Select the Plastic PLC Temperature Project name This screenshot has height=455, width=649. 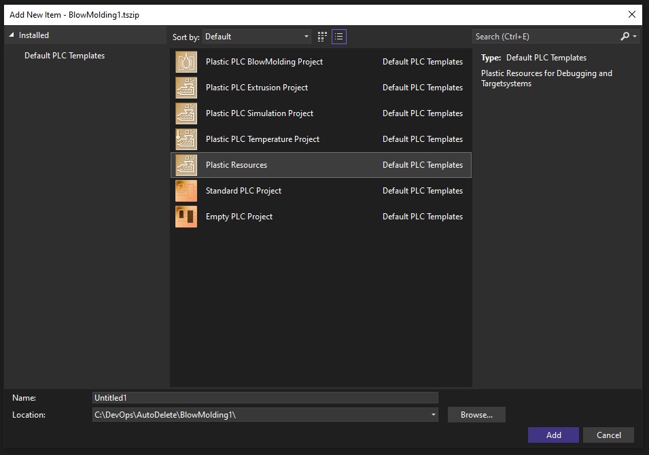pyautogui.click(x=262, y=139)
